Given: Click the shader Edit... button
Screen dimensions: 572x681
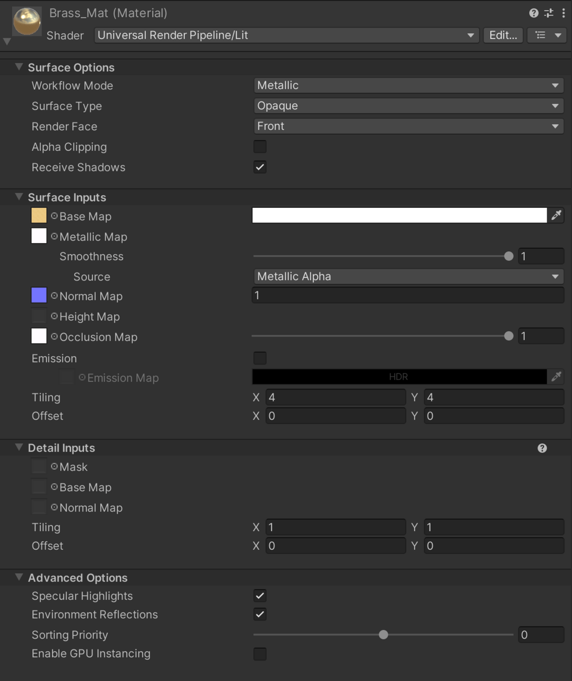Looking at the screenshot, I should click(x=503, y=35).
